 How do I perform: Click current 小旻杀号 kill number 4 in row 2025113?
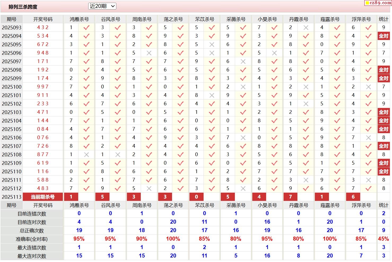coord(259,197)
